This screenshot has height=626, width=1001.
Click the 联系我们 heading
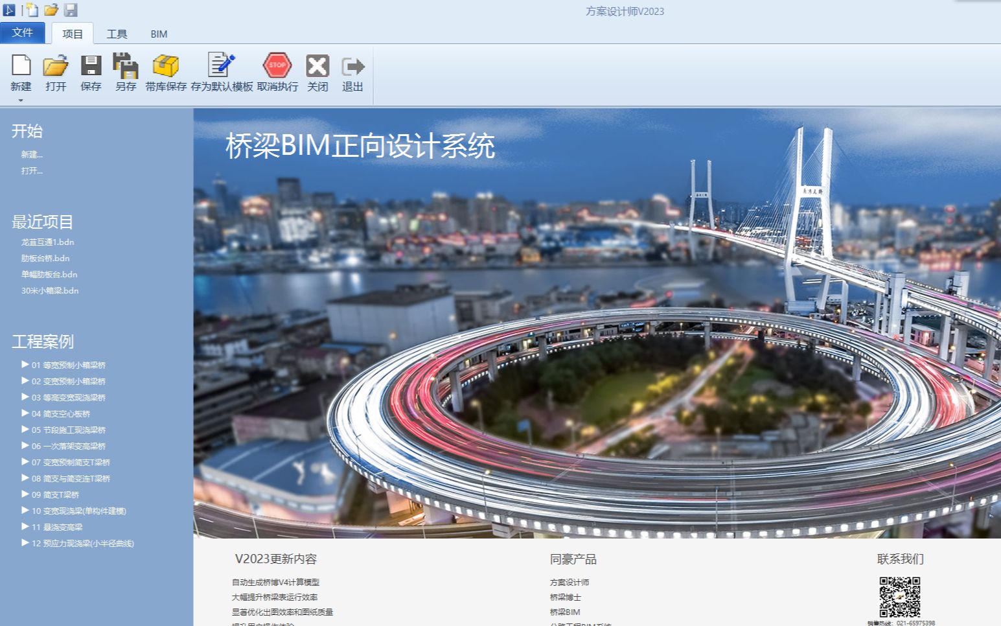point(901,559)
